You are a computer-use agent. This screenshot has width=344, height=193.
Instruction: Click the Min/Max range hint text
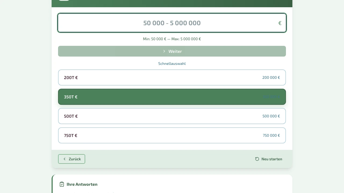(172, 39)
